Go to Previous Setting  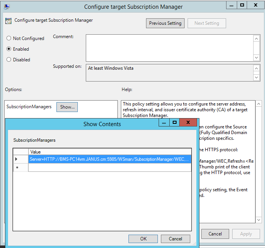pos(165,23)
